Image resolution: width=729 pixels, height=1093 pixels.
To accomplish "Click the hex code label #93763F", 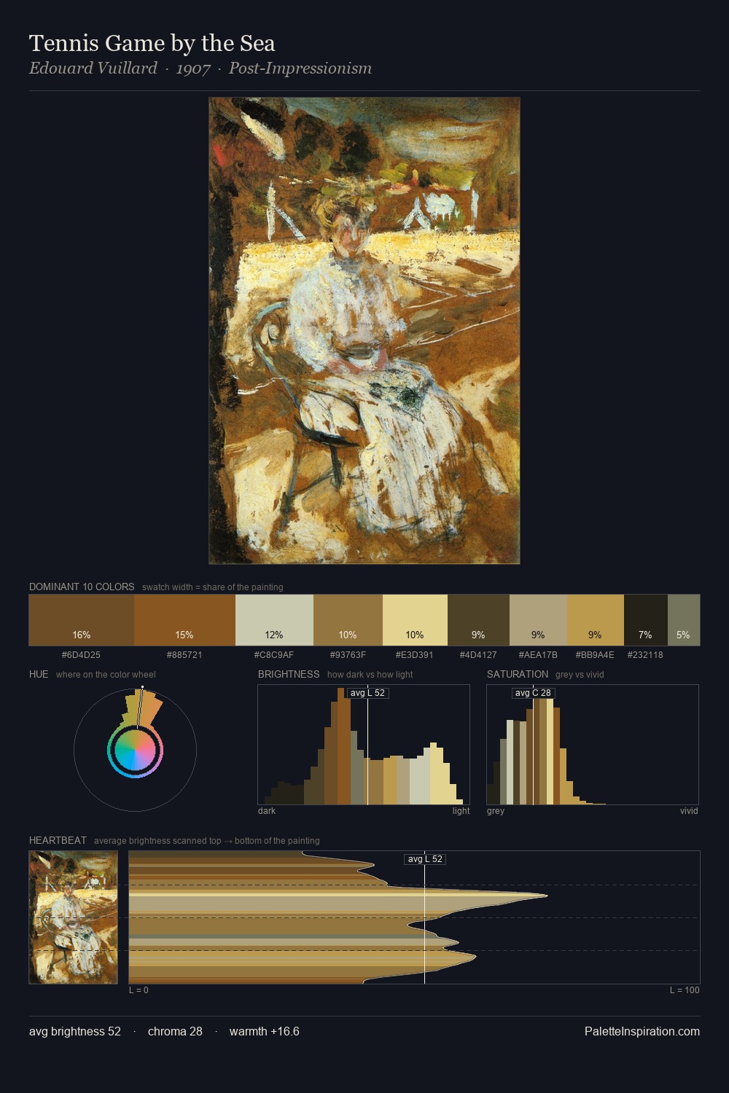I will (348, 655).
